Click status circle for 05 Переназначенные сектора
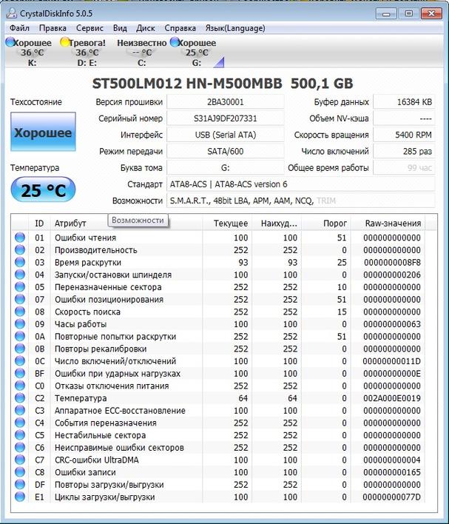 [20, 286]
